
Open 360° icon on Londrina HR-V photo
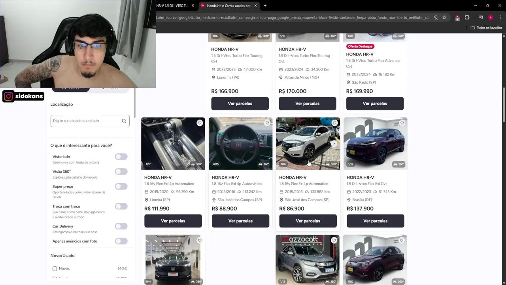tap(263, 36)
